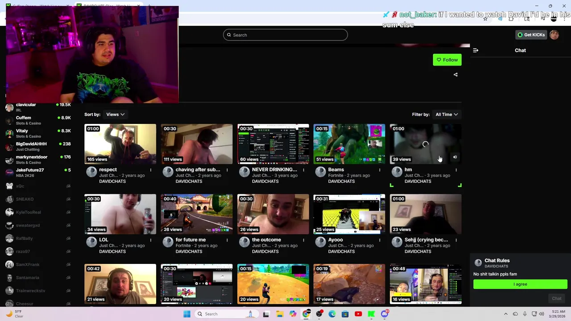Play the 'LOL' clip thumbnail with 34 views
The width and height of the screenshot is (571, 321).
coord(120,214)
